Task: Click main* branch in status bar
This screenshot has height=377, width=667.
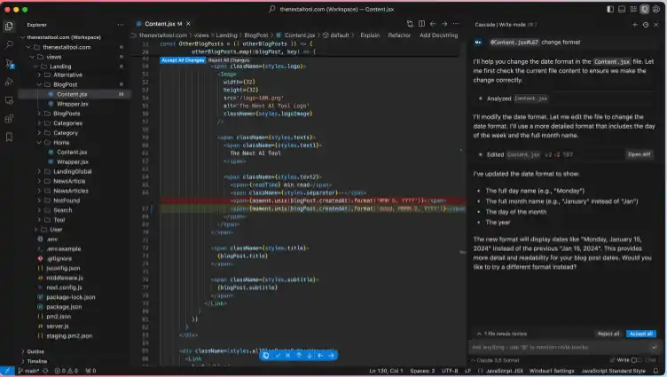Action: (28, 371)
